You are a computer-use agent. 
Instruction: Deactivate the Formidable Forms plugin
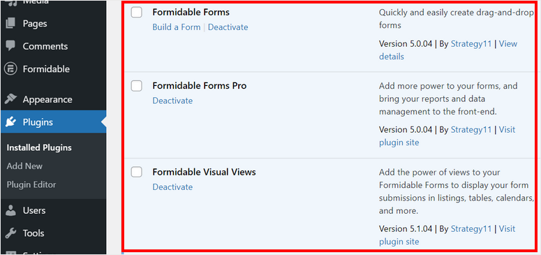pos(228,27)
